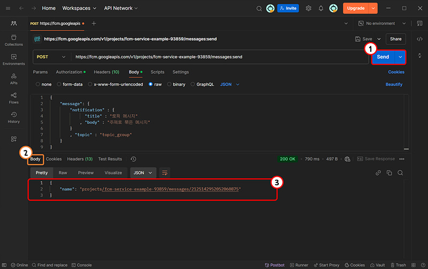This screenshot has width=428, height=269.
Task: Open the hamburger menu icon
Action: point(8,8)
